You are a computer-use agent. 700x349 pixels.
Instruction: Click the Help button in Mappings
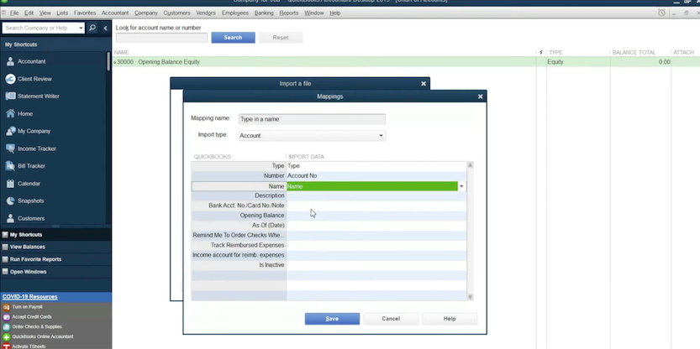coord(450,319)
